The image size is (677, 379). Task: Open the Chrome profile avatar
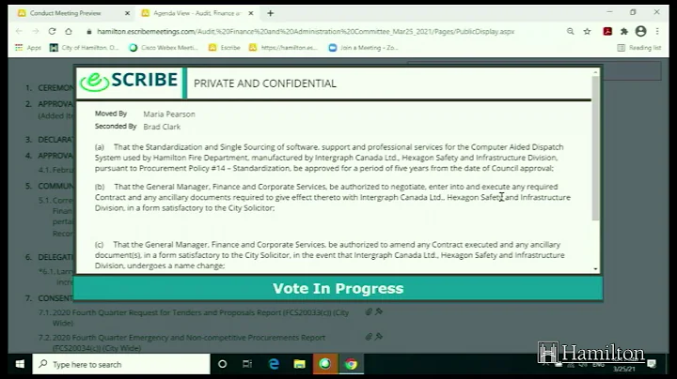(640, 31)
